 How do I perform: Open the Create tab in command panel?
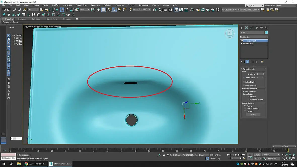coord(241,28)
